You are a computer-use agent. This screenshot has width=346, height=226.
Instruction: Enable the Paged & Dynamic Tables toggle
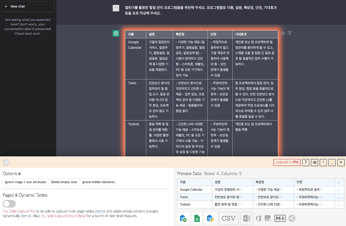pos(9,204)
